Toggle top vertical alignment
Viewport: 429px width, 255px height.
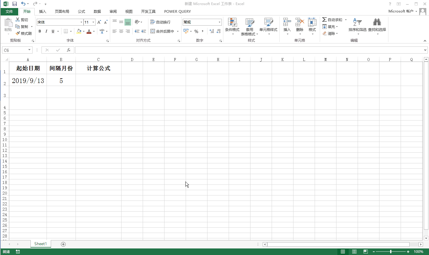click(x=115, y=22)
